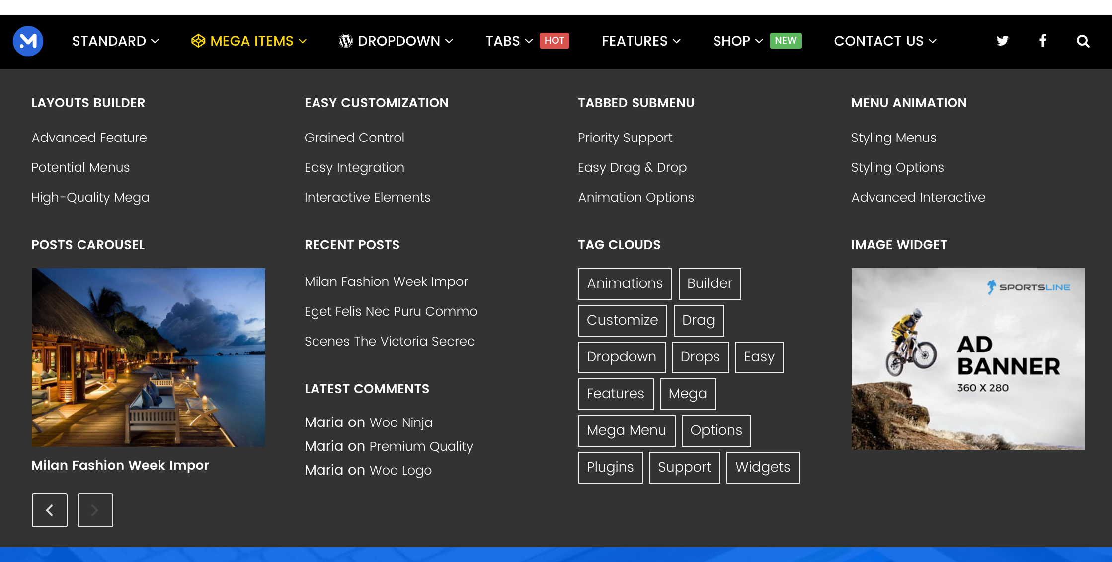
Task: Click the carousel next arrow
Action: (95, 510)
